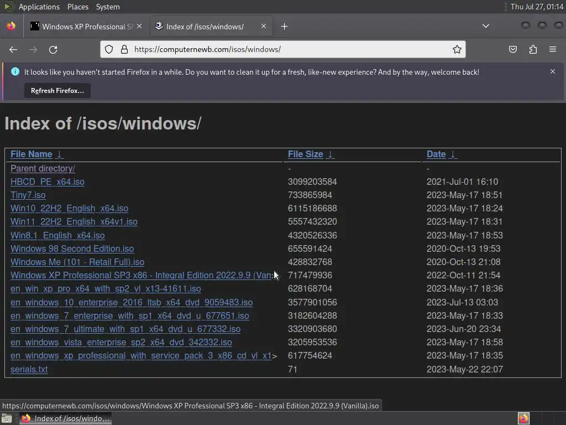Download Win8.1_English_x64.iso
Image resolution: width=566 pixels, height=425 pixels.
tap(57, 236)
